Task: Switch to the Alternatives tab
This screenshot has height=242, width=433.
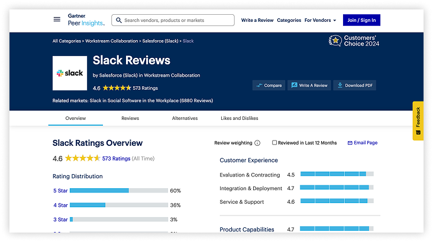Action: 185,118
